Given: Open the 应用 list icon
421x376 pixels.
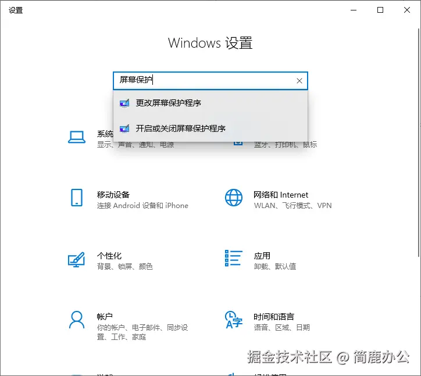Looking at the screenshot, I should coord(234,258).
